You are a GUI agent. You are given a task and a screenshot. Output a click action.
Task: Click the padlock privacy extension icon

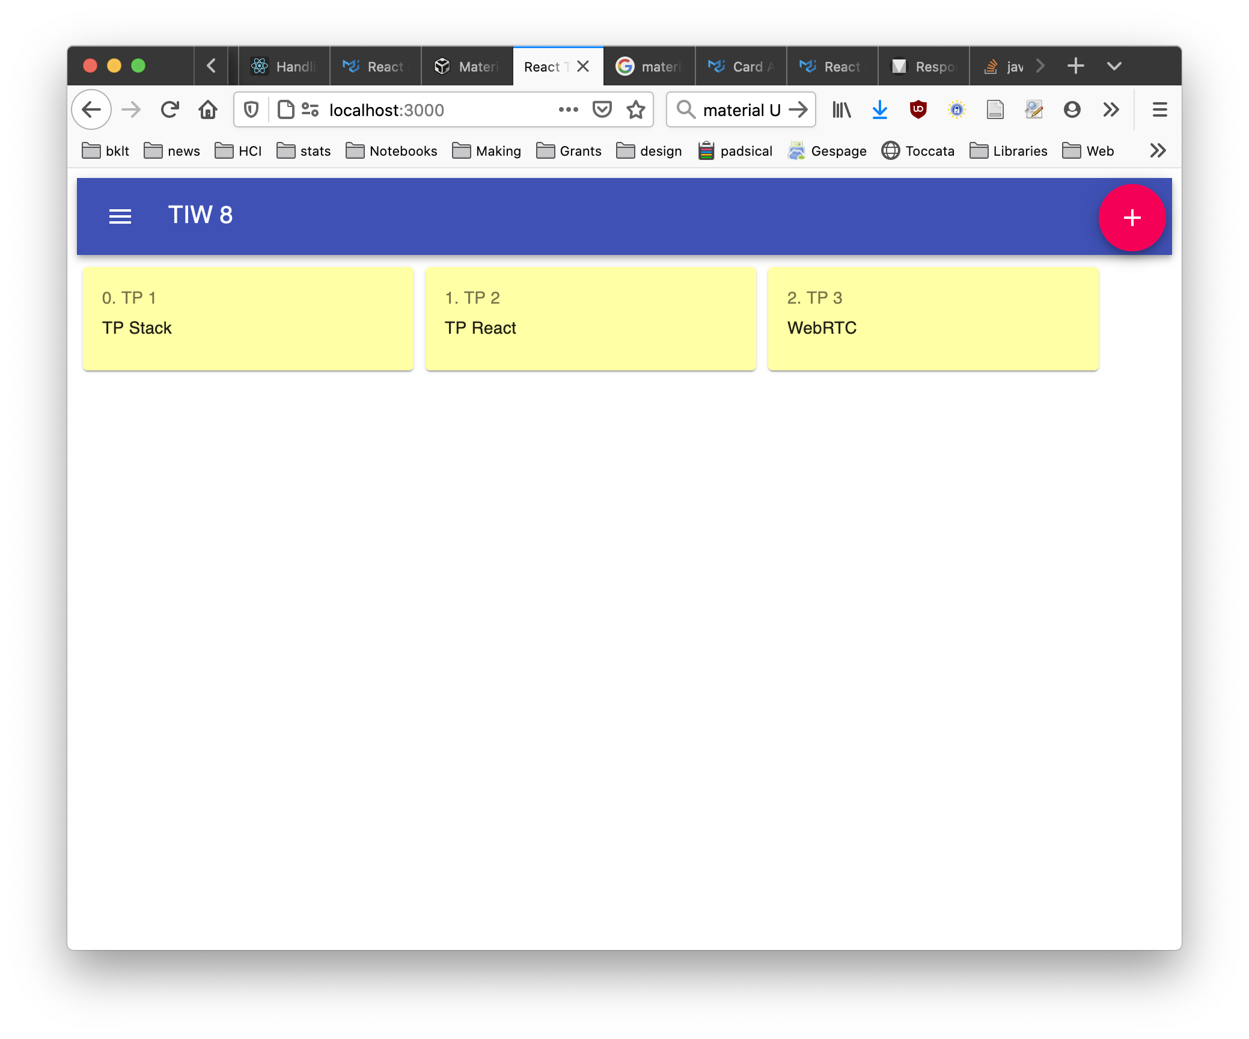[956, 109]
